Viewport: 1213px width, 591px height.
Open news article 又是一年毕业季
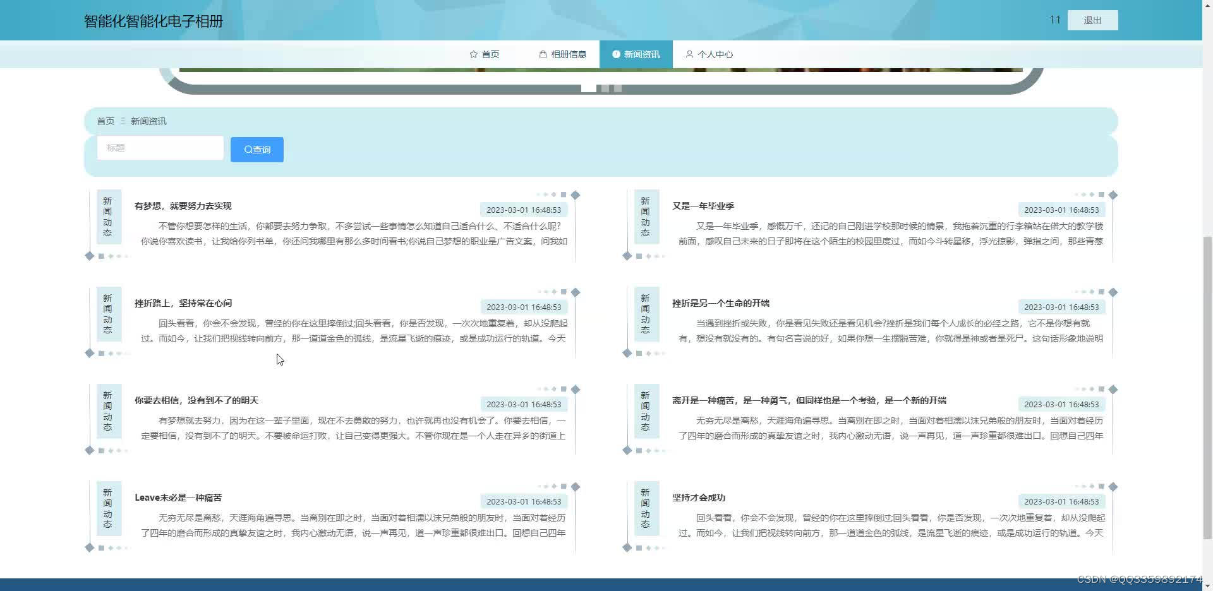(703, 206)
